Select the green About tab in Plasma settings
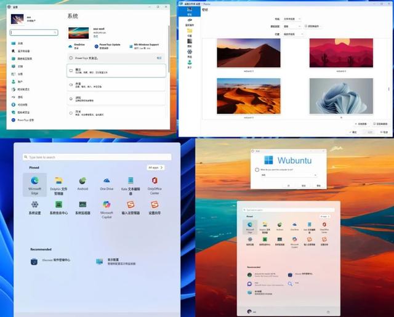The height and width of the screenshot is (317, 394). (190, 64)
